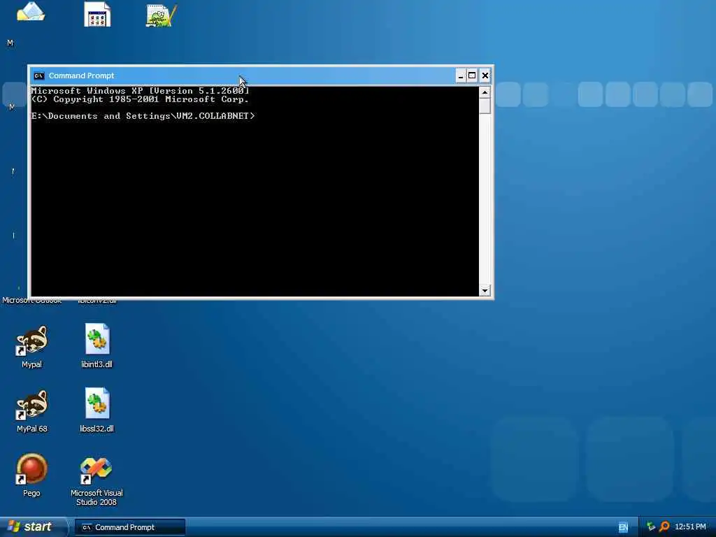The image size is (716, 537).
Task: Maximize the Command Prompt window
Action: [x=472, y=76]
